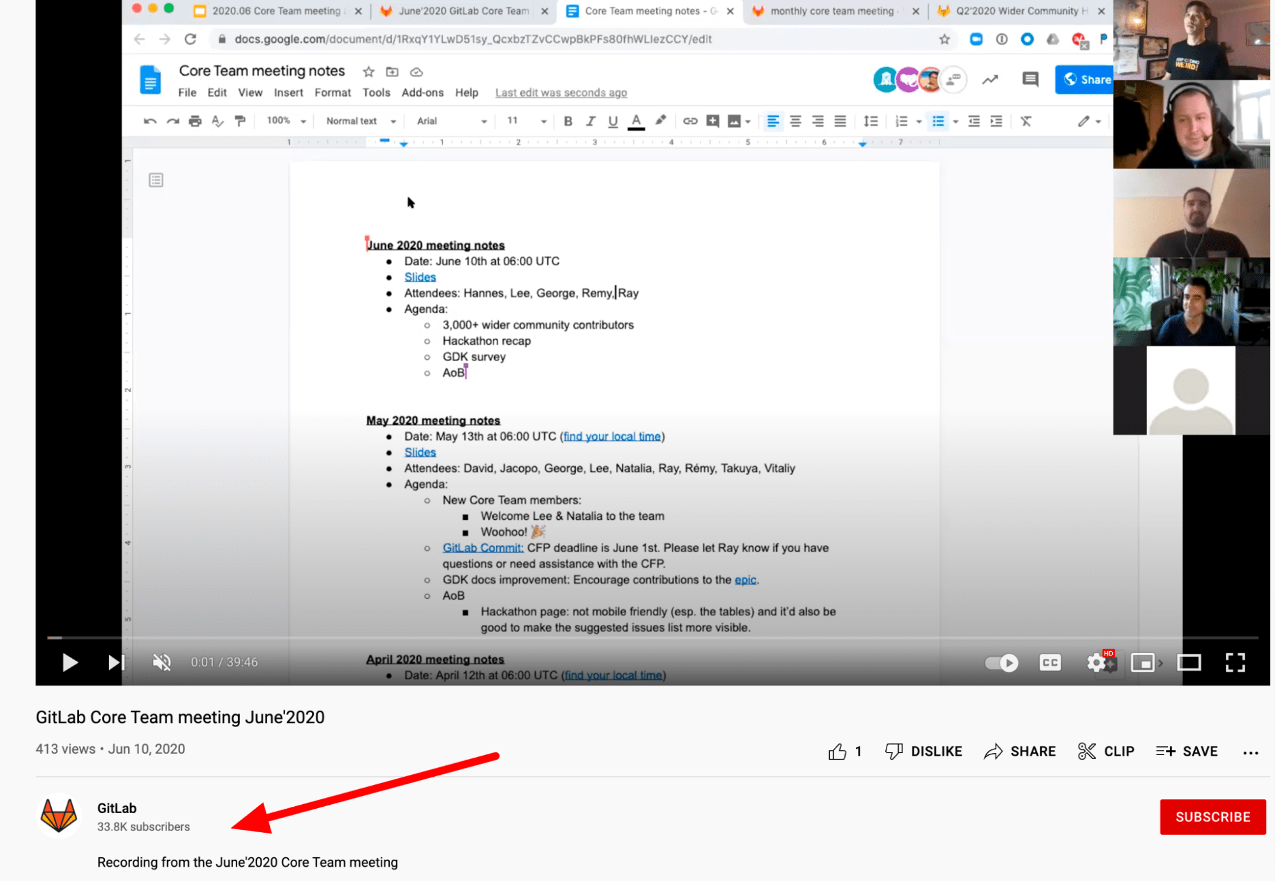Open the miniplayer
This screenshot has height=882, width=1275.
(1143, 663)
